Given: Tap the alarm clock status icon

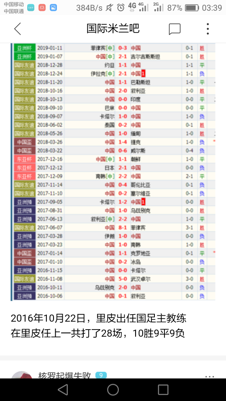Looking at the screenshot, I should click(121, 8).
